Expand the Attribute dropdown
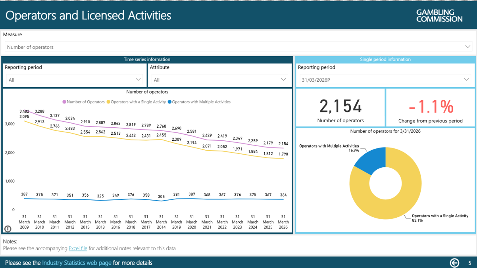Image resolution: width=477 pixels, height=268 pixels. click(x=219, y=80)
